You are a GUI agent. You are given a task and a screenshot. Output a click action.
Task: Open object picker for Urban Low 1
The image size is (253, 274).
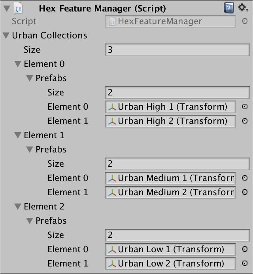245,249
